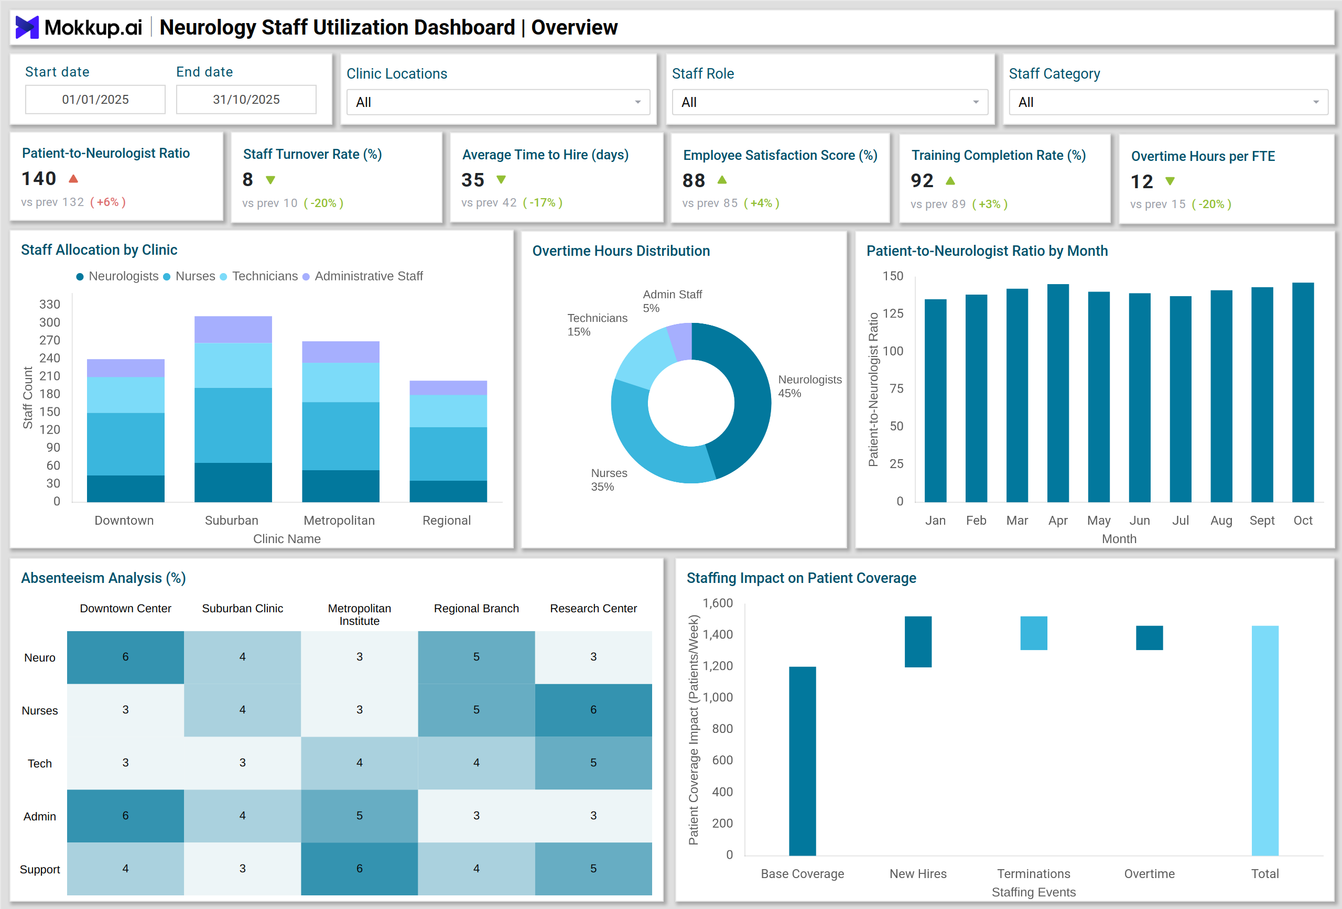Click the Support Metropolitan Institute cell 6
This screenshot has height=909, width=1342.
pos(359,869)
